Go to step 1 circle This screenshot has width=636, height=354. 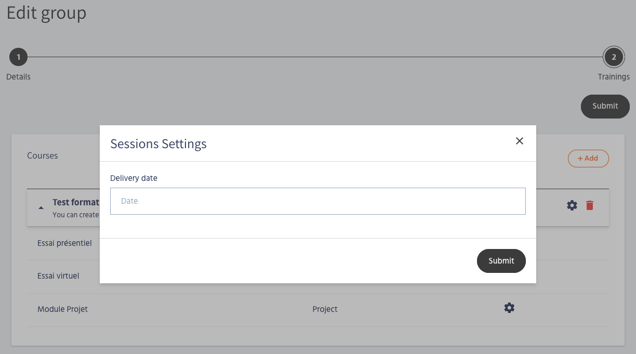tap(18, 57)
